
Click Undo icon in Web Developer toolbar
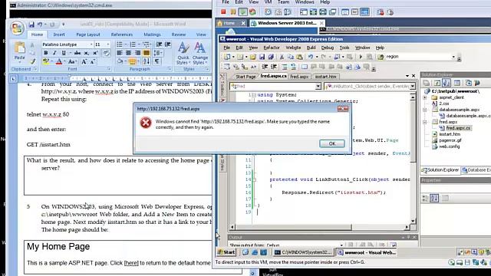(x=310, y=57)
